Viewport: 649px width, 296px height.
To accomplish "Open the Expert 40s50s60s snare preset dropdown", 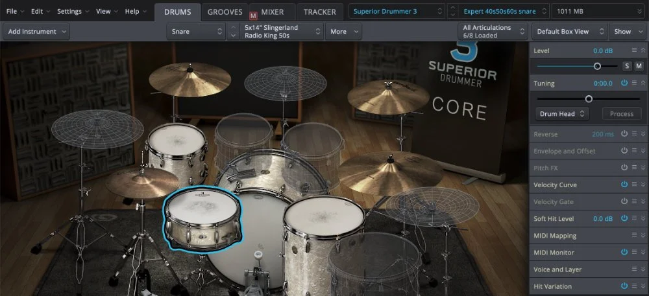I will coord(504,12).
